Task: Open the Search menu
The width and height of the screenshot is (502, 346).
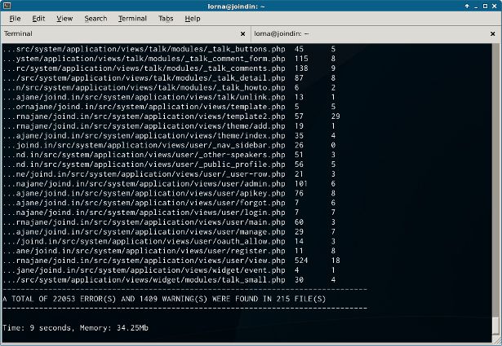Action: [x=96, y=19]
